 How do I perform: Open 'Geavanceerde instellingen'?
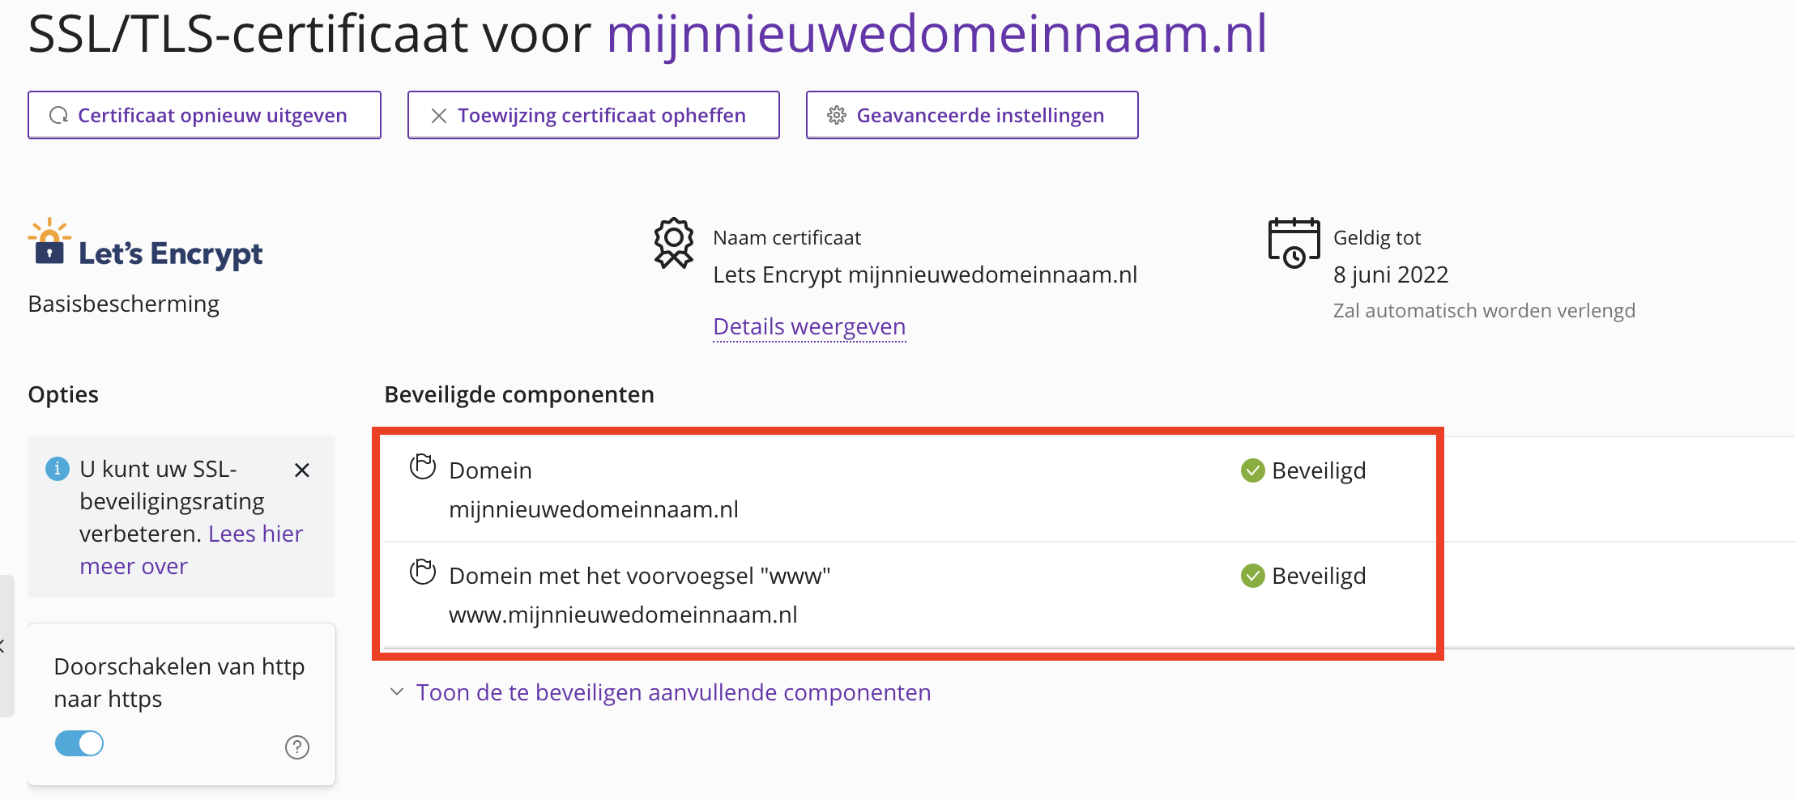coord(971,116)
